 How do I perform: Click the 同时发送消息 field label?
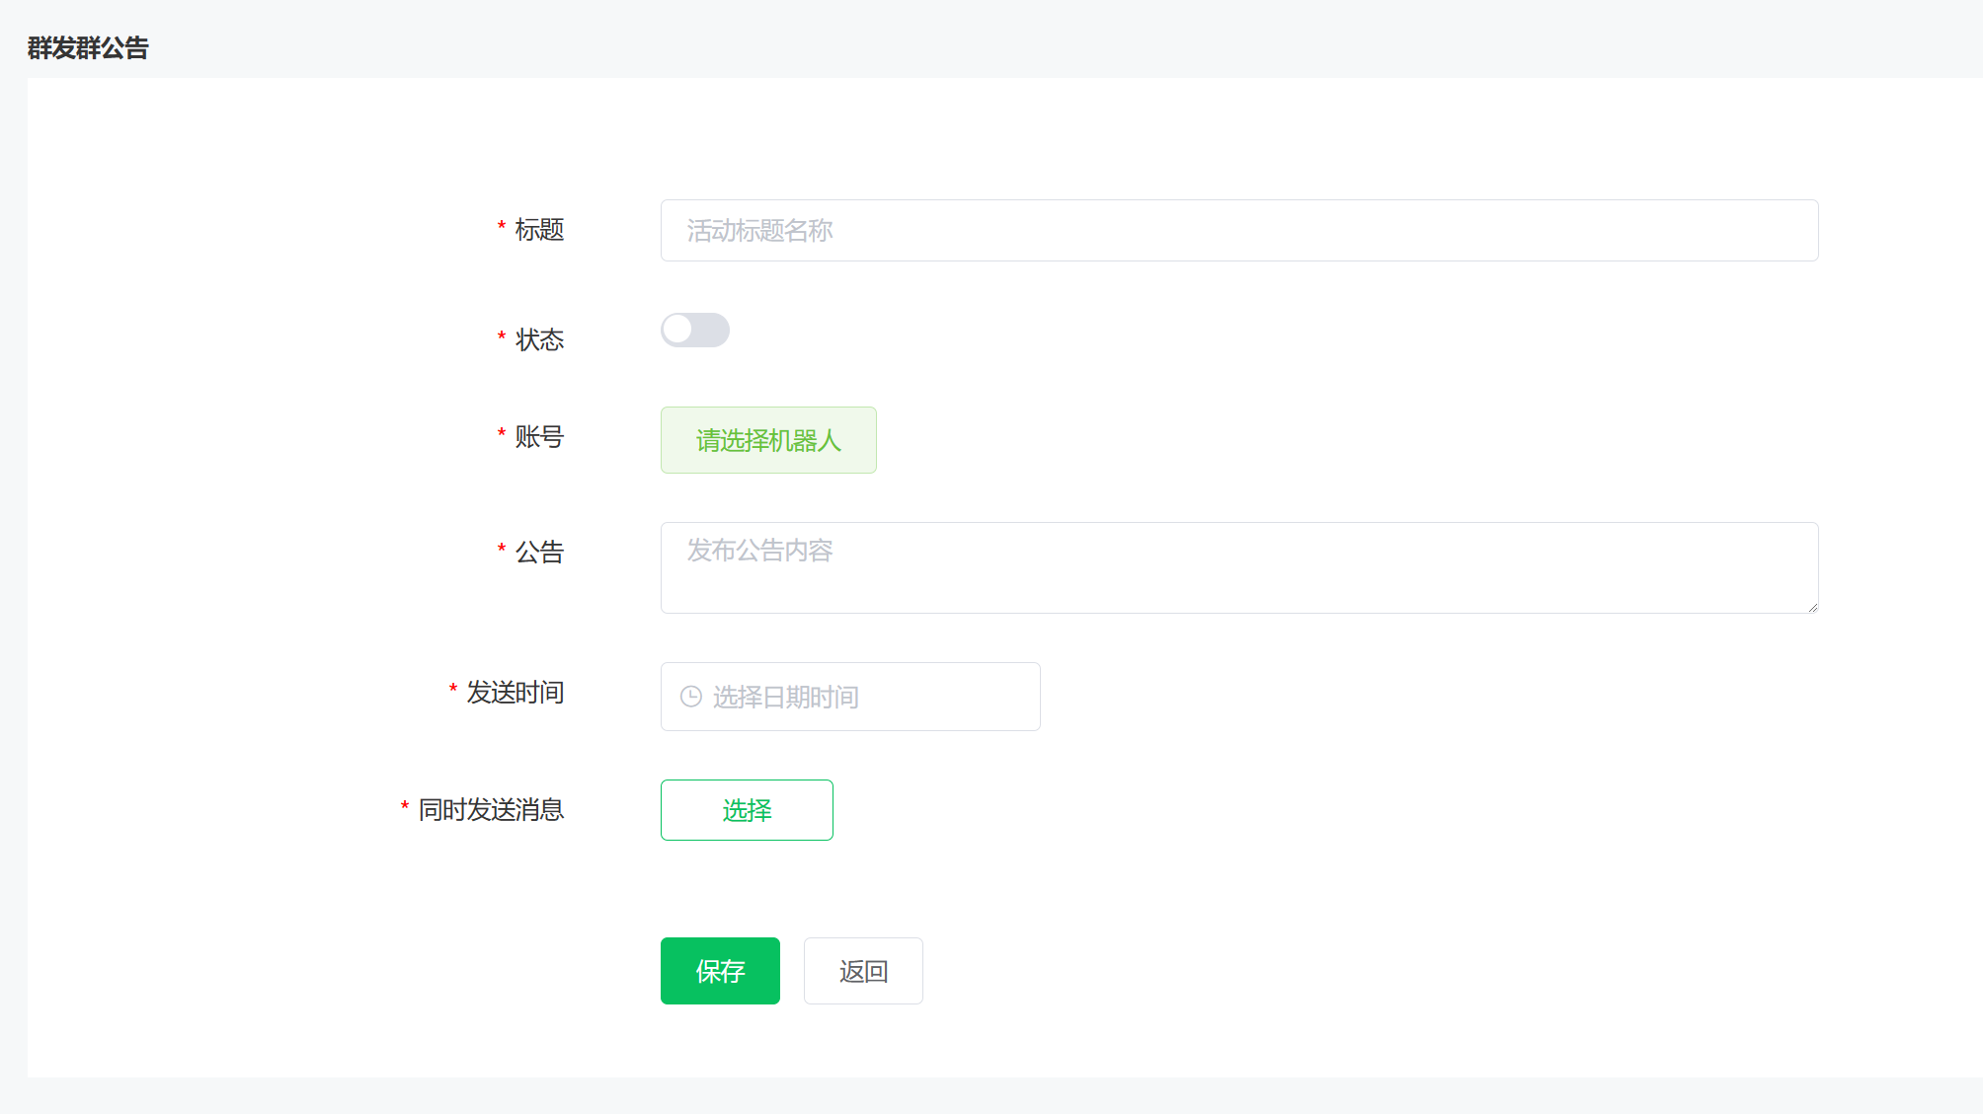(490, 810)
